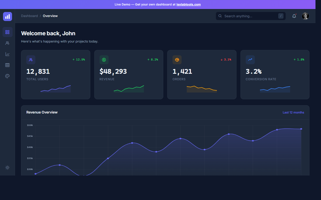Viewport: 321px width, 200px height.
Task: Toggle light mode with the sun icon
Action: pos(7,167)
